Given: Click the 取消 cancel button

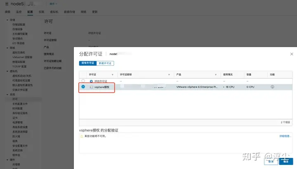Looking at the screenshot, I should tap(271, 162).
